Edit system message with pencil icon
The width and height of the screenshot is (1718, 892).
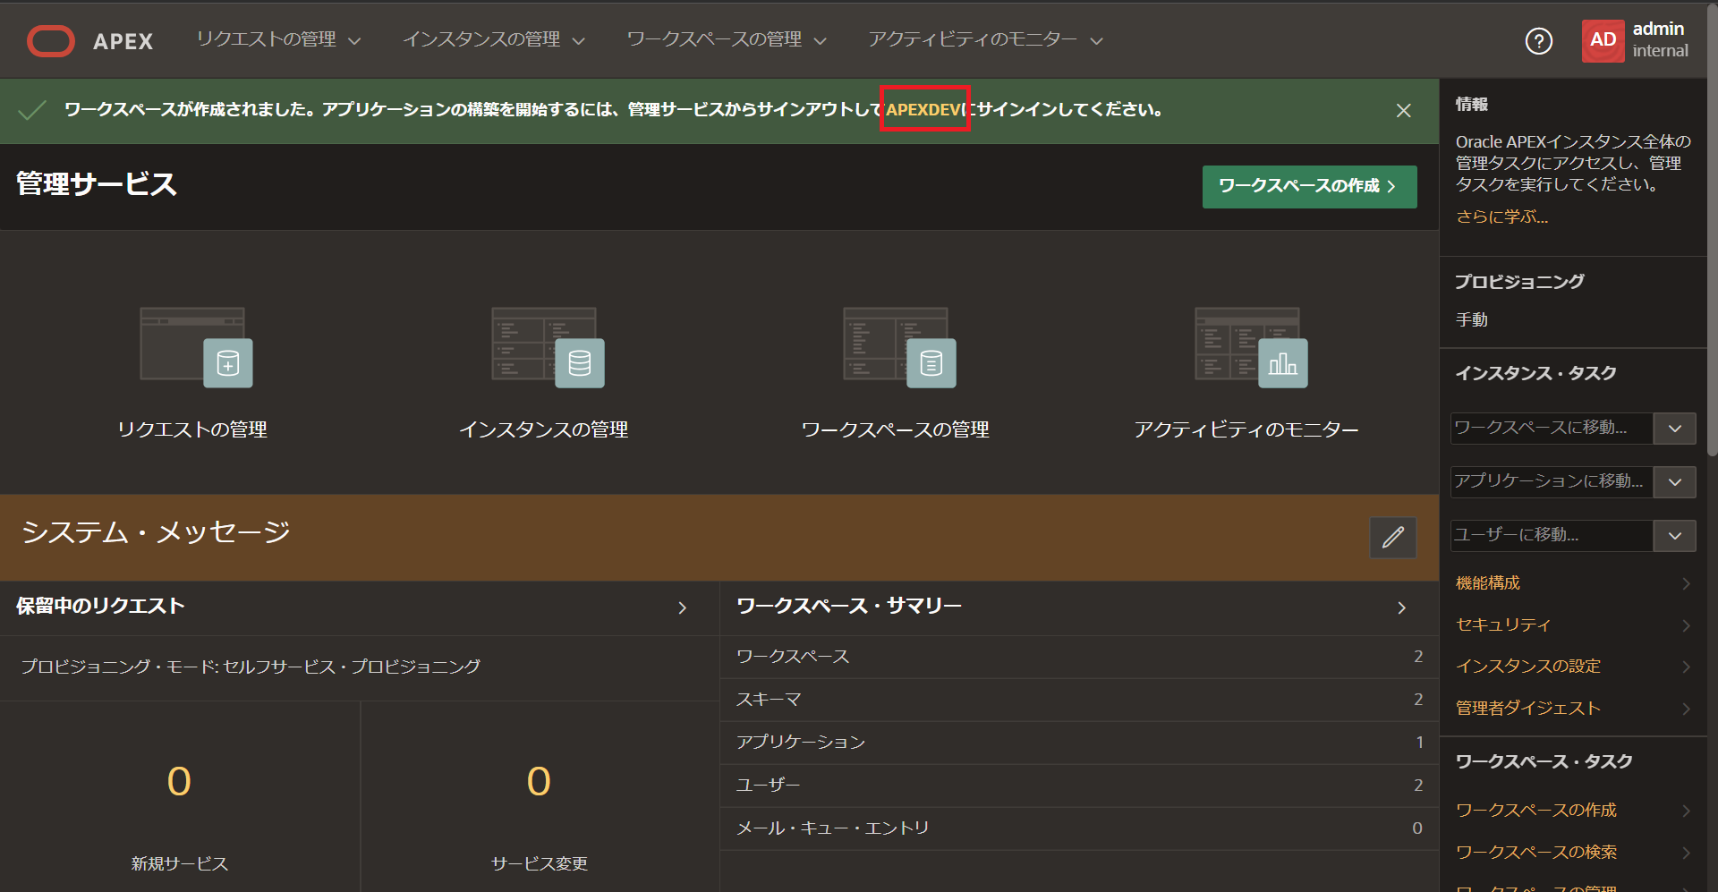pyautogui.click(x=1392, y=537)
